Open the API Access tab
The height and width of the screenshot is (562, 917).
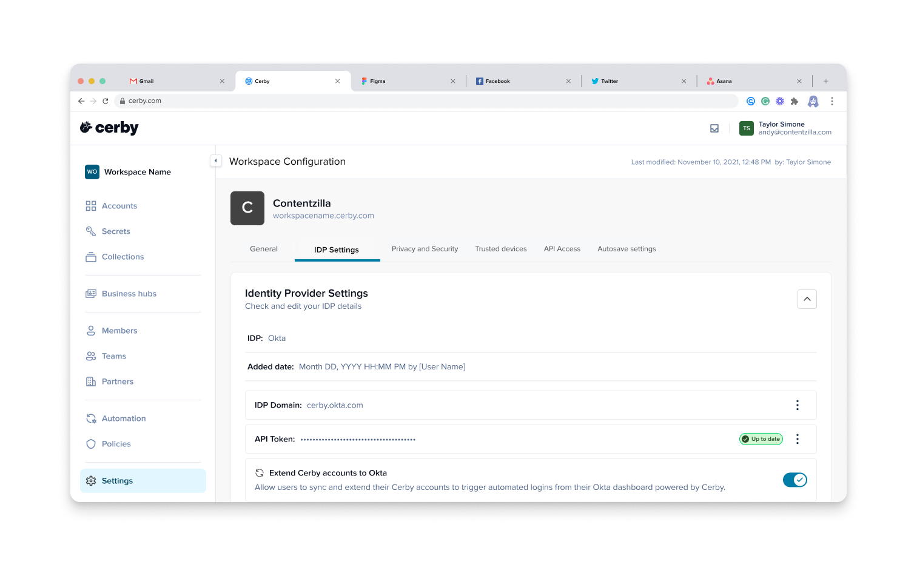pyautogui.click(x=562, y=249)
